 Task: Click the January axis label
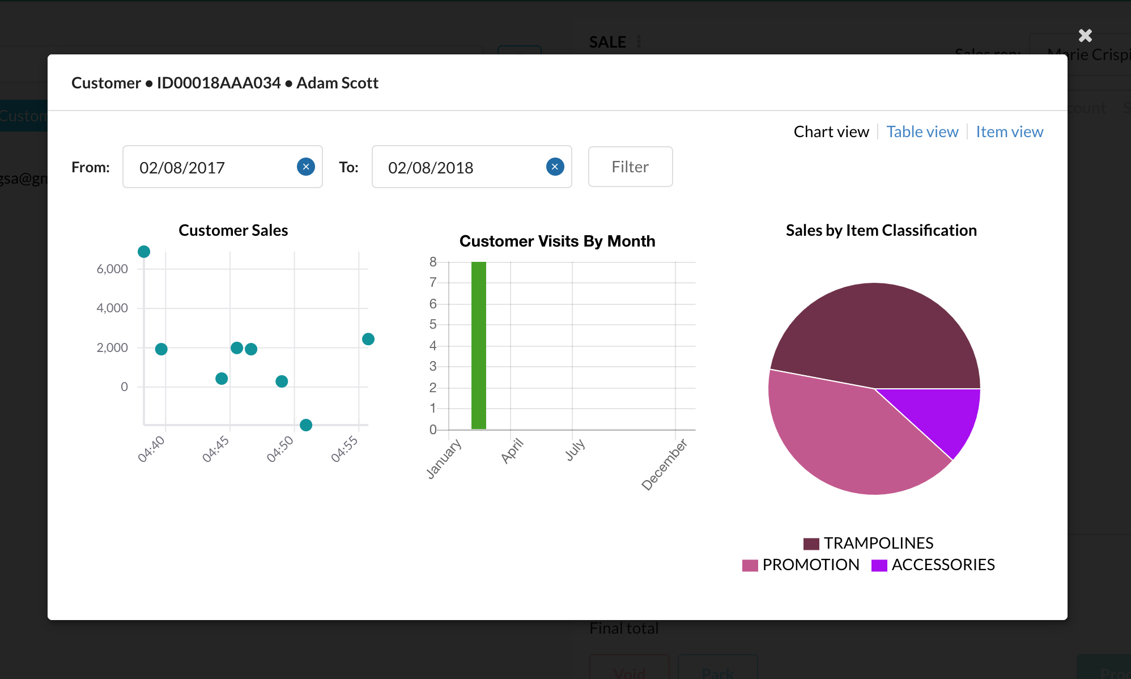(x=444, y=459)
